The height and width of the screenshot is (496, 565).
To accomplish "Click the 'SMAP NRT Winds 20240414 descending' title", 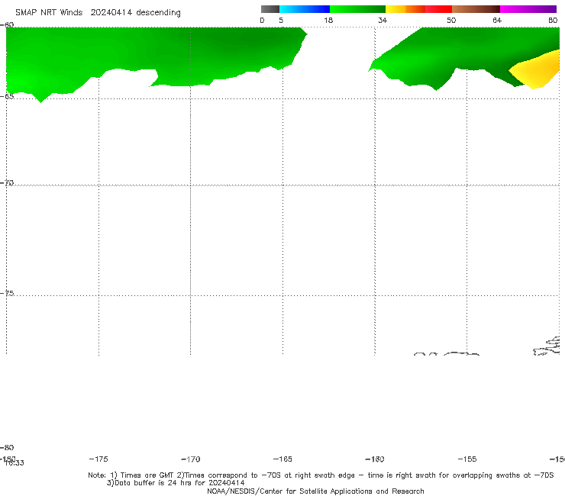I will pos(98,12).
